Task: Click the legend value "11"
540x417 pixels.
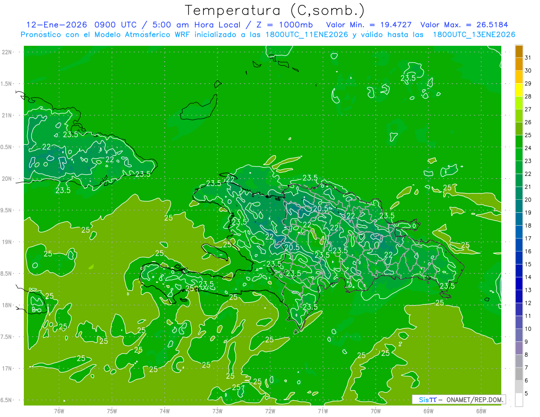Action: 528,316
